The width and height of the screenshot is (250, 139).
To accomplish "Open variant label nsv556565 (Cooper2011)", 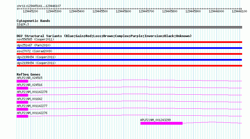I will (x=35, y=39).
